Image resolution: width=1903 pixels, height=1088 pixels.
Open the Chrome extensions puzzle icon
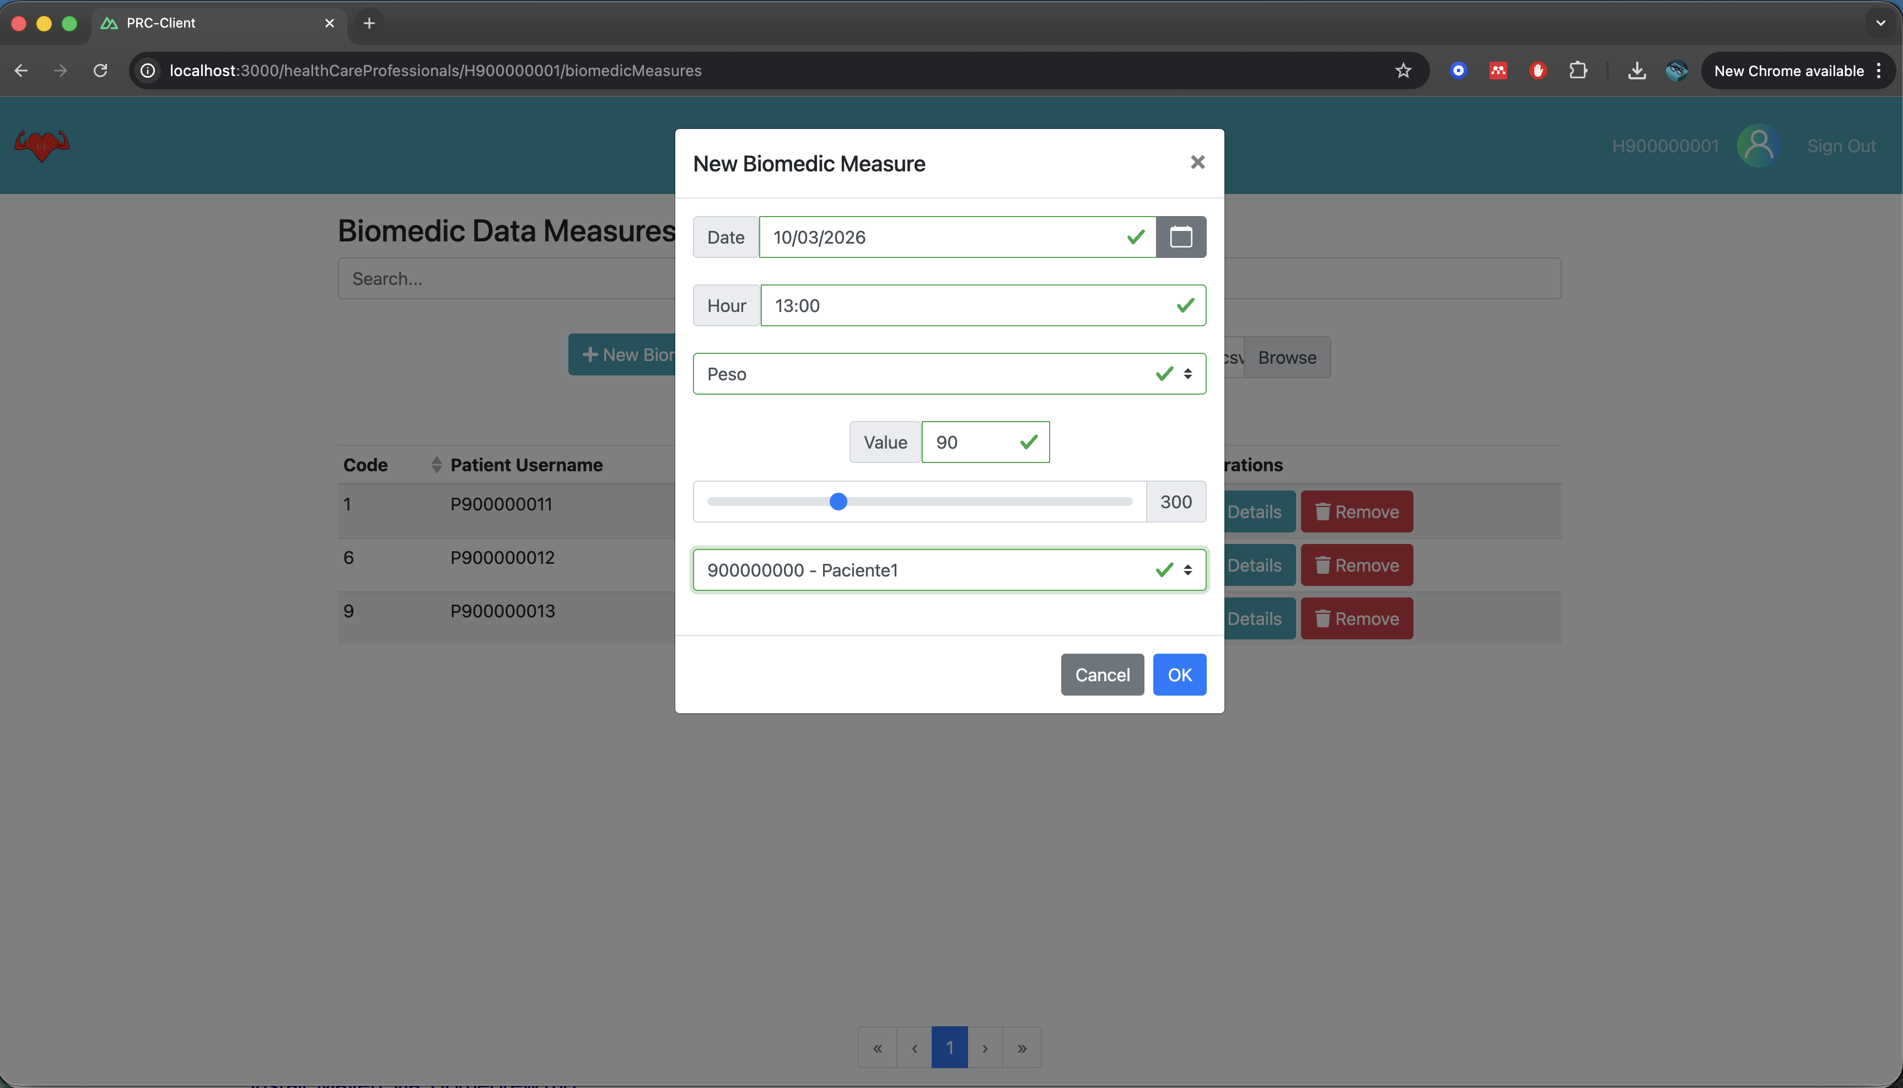pyautogui.click(x=1578, y=70)
